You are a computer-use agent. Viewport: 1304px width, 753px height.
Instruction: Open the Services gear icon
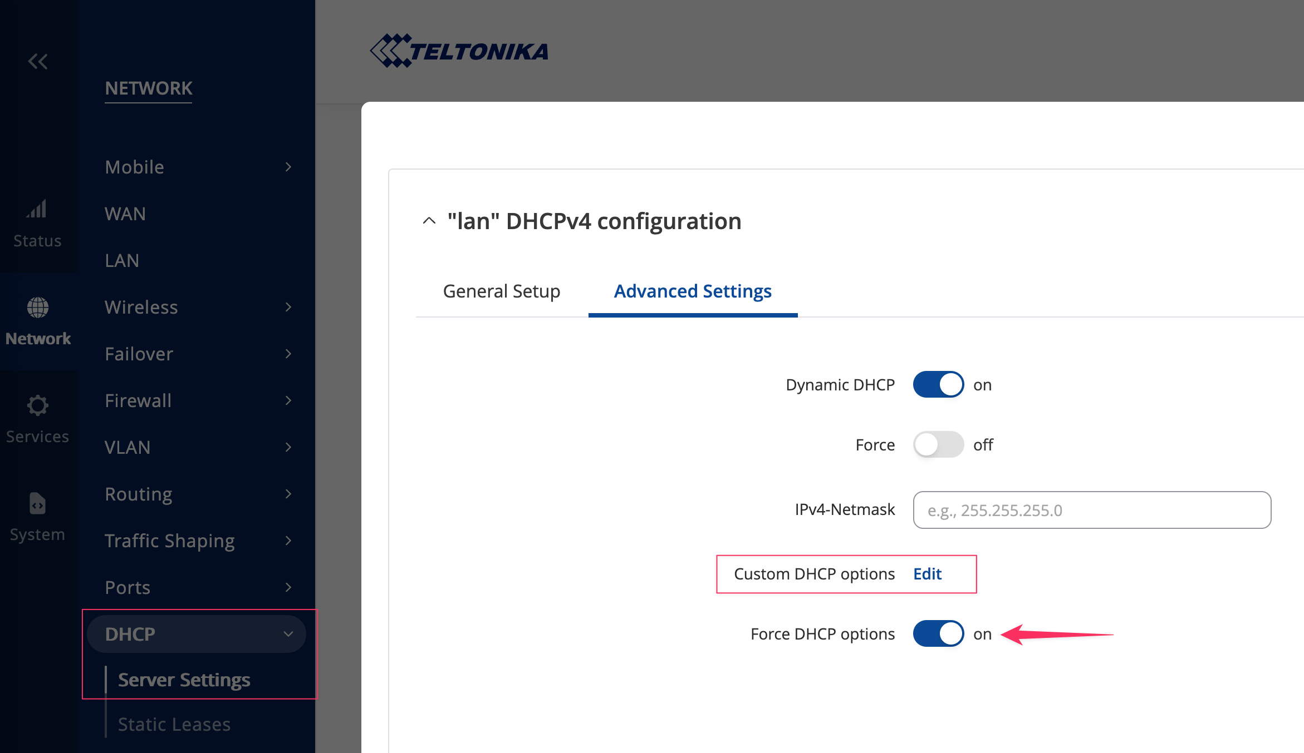[x=37, y=405]
